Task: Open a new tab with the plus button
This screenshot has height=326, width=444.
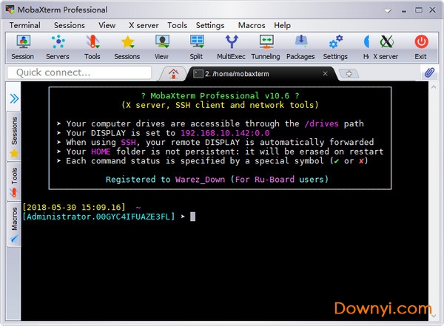Action: click(x=348, y=72)
